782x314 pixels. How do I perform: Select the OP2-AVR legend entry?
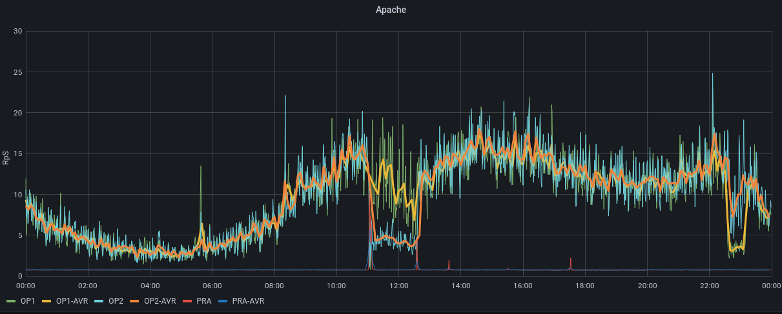[x=159, y=300]
